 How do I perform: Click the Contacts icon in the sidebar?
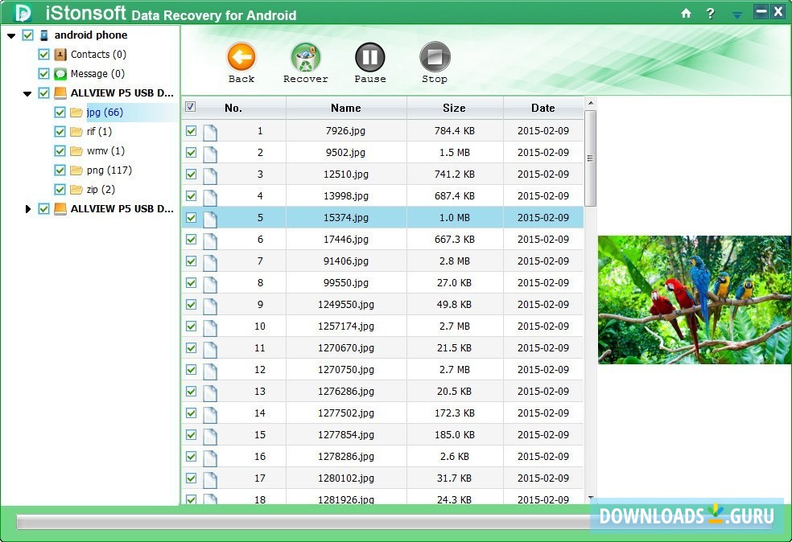[x=60, y=54]
